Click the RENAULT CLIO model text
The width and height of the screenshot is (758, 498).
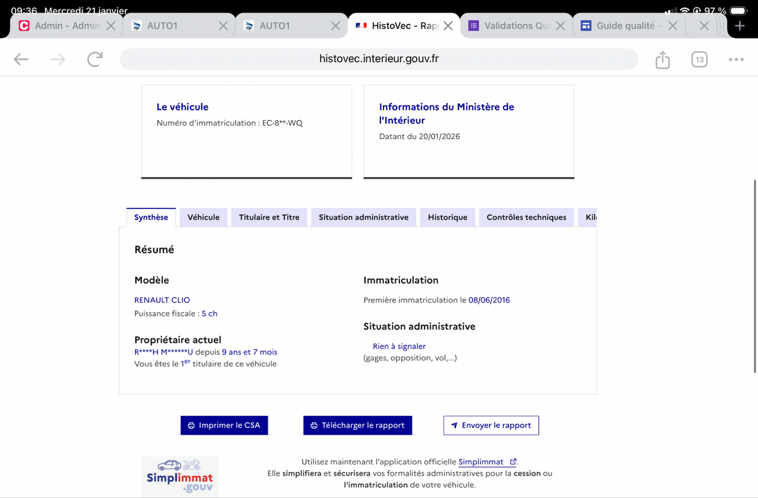tap(162, 300)
